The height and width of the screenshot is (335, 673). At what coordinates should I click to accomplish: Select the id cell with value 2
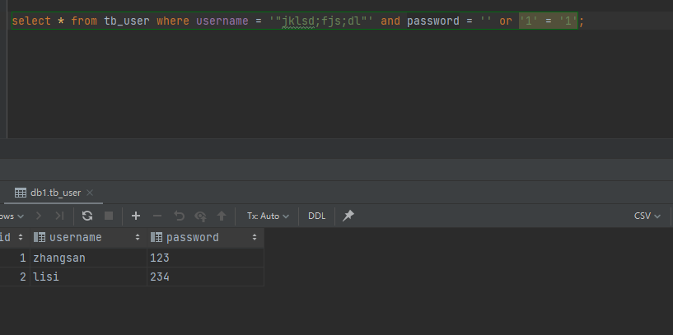coord(15,277)
